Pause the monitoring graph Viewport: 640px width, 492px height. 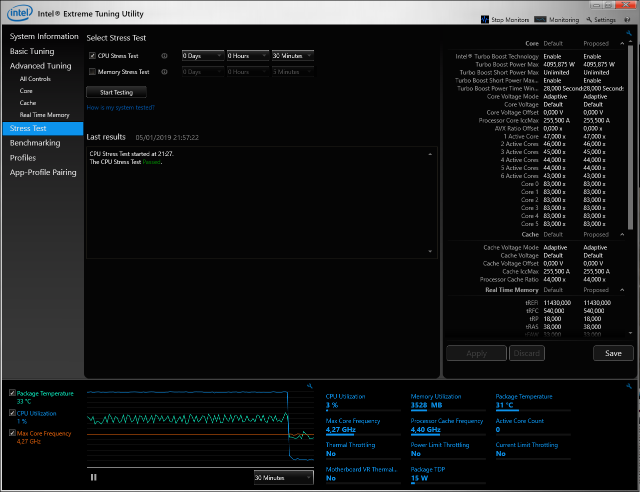coord(93,477)
